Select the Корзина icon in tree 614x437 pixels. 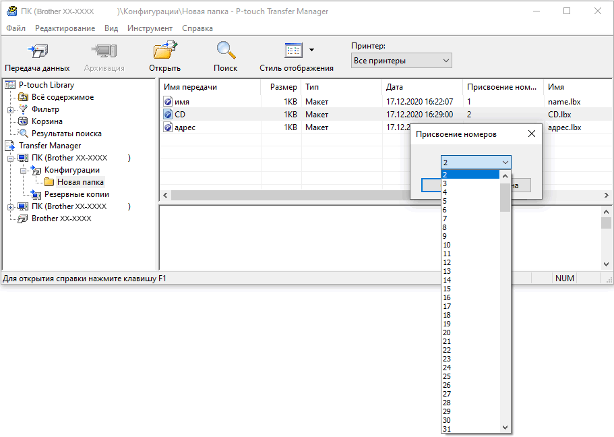(24, 121)
